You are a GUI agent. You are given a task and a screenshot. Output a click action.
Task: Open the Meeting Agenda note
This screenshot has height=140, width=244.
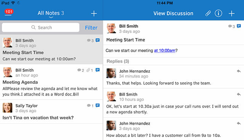(51, 82)
